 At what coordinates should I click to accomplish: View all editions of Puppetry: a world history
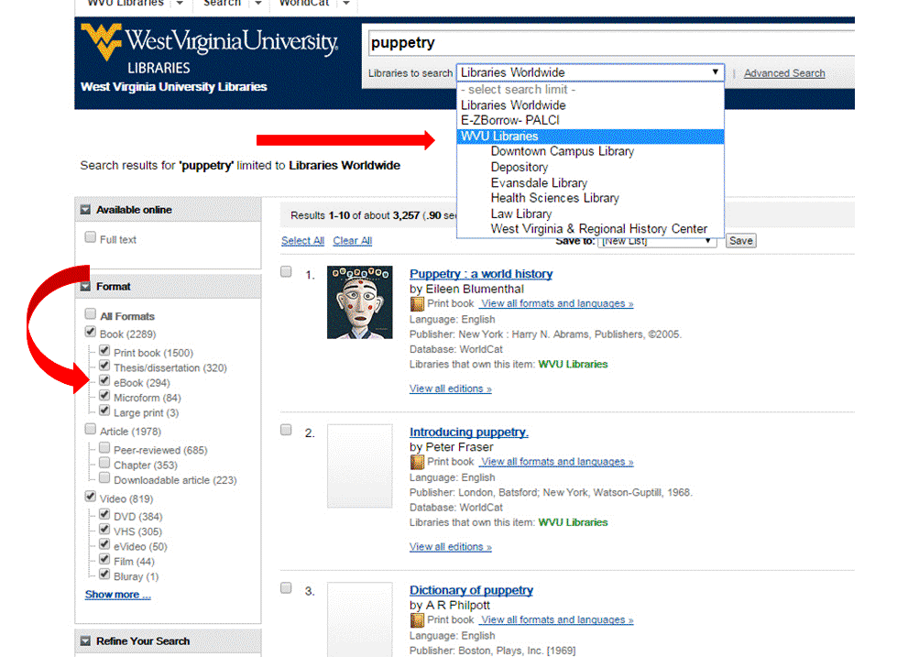point(451,389)
